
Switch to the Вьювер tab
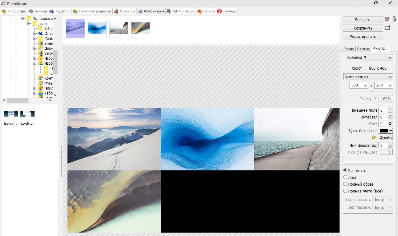(x=38, y=11)
